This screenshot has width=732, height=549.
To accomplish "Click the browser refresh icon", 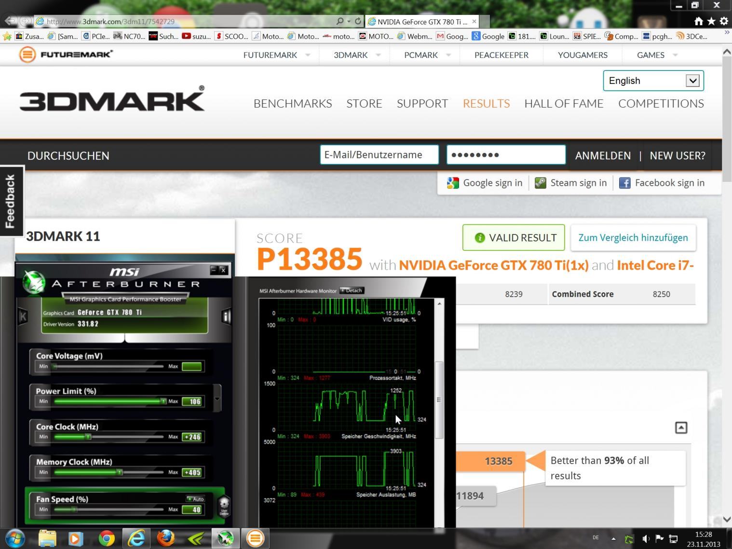I will (x=358, y=21).
